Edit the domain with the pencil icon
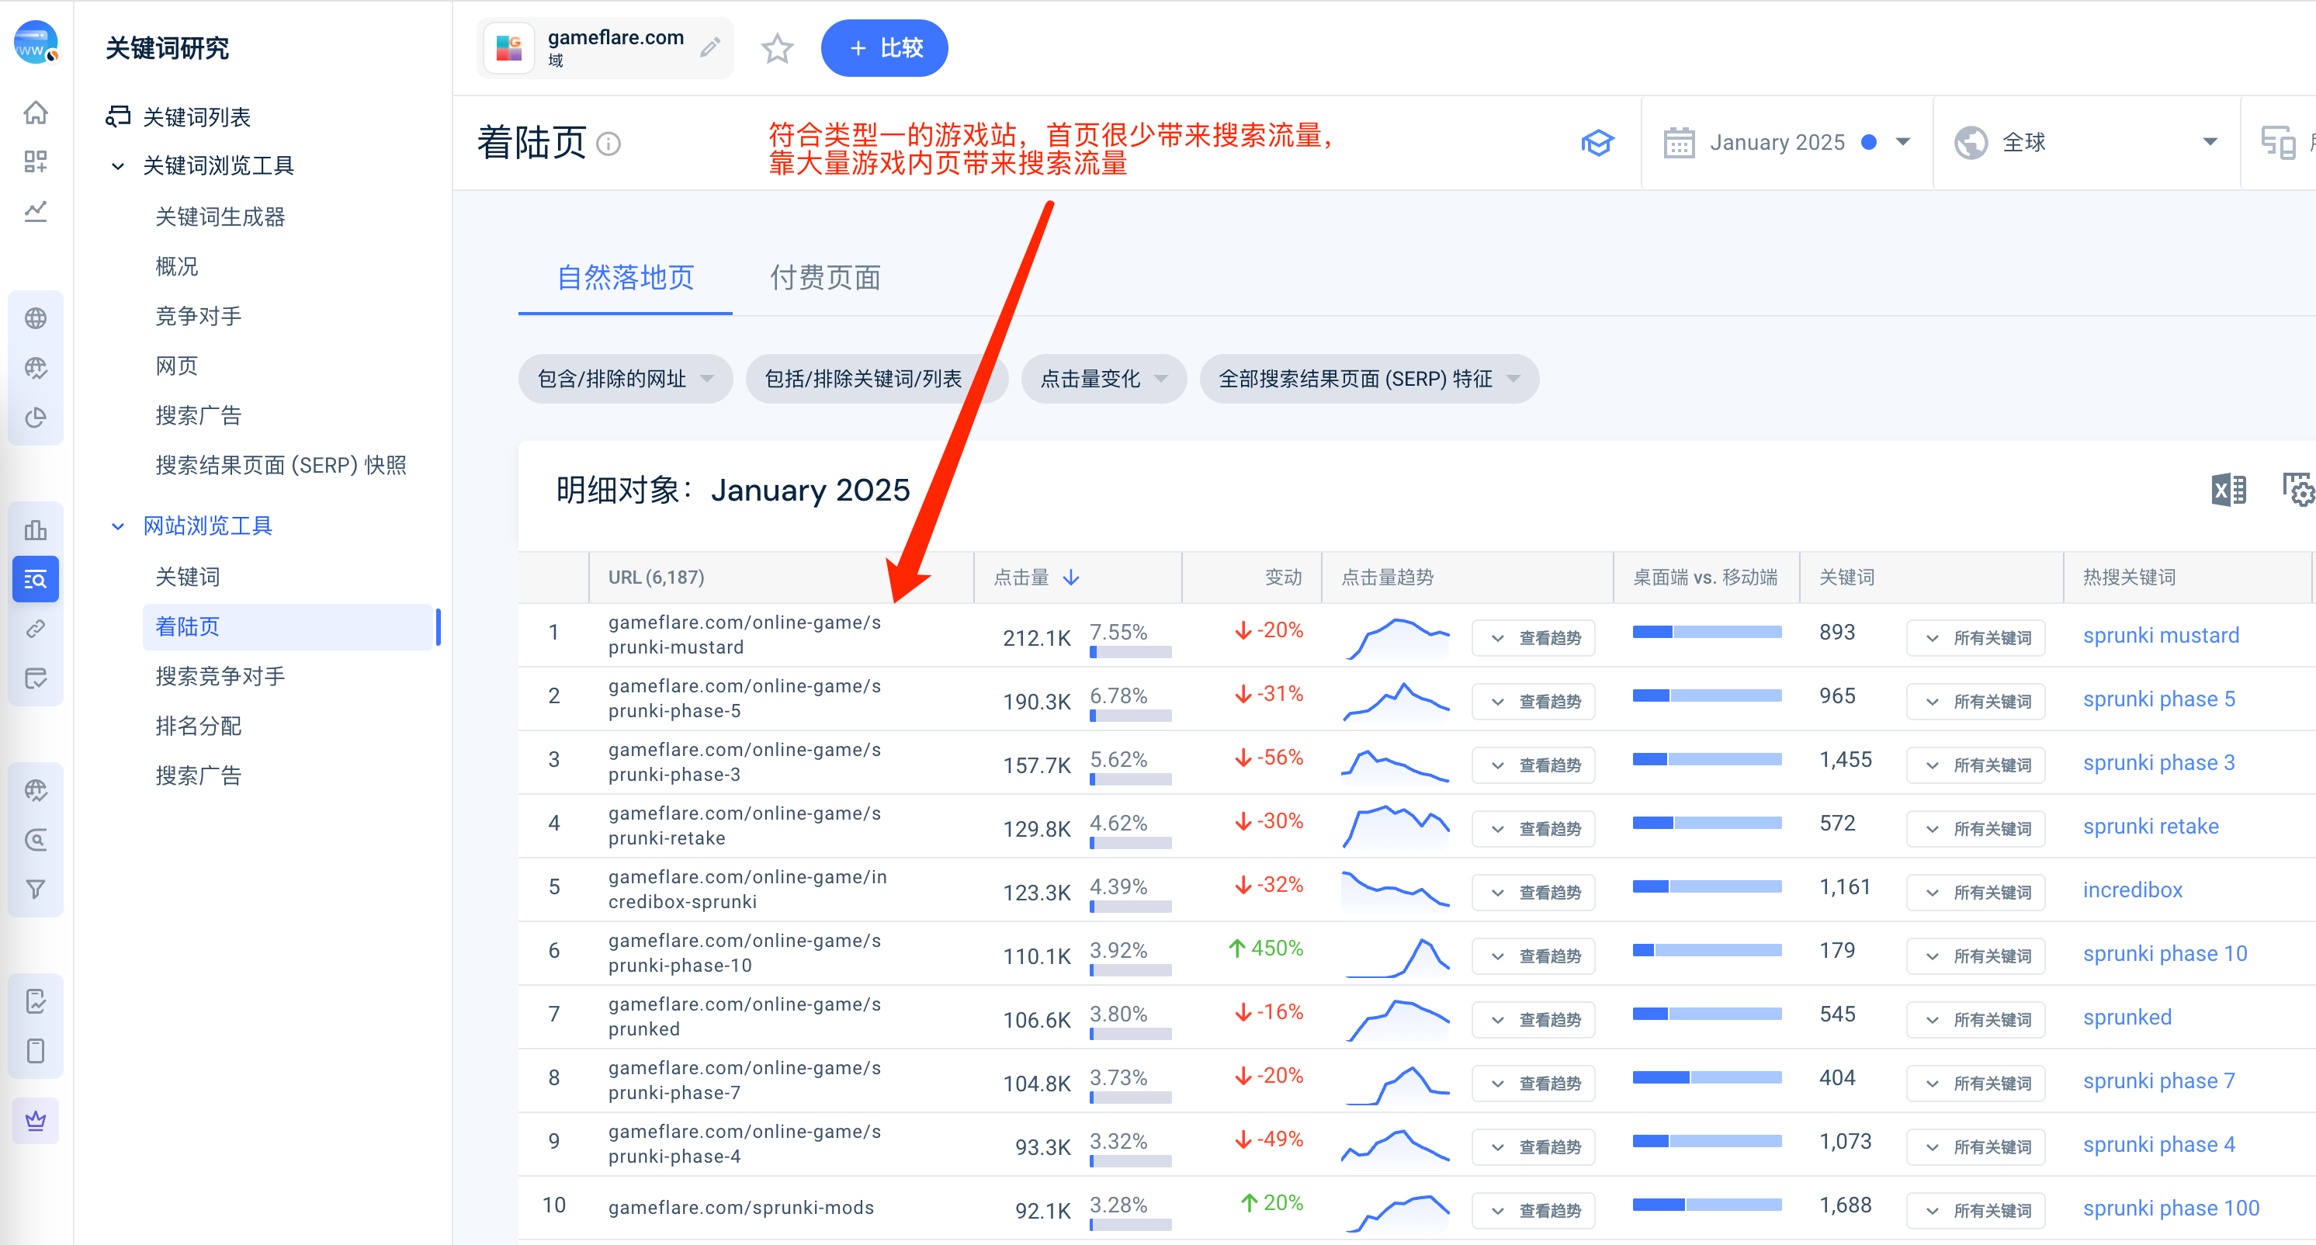Screen dimensions: 2316x1245 pos(710,47)
